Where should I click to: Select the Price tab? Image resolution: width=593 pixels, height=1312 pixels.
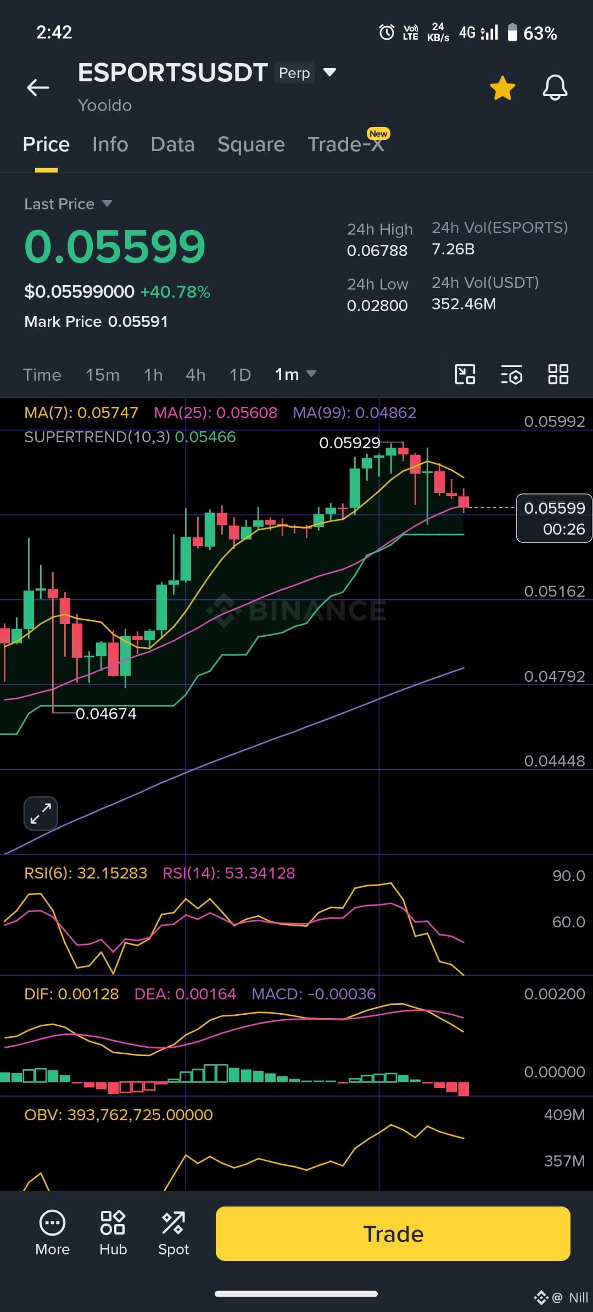[x=46, y=144]
